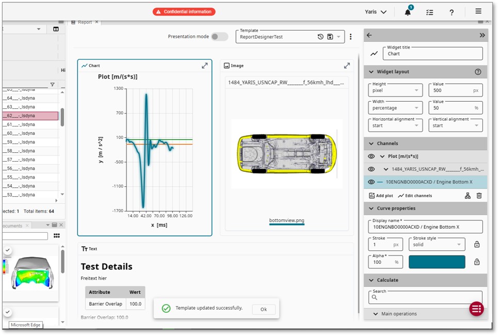Open the hamburger main menu
Screen dimensions: 498x335
[x=478, y=11]
